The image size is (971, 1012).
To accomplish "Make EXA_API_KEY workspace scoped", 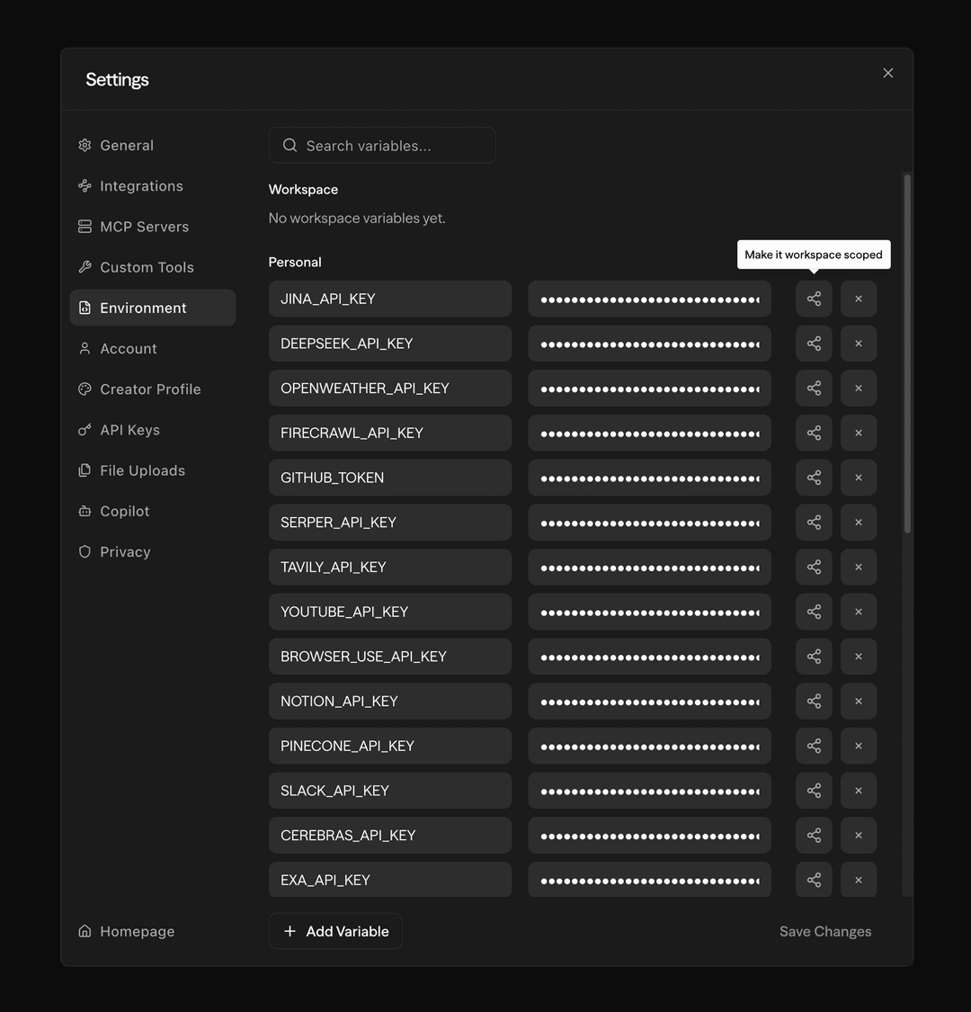I will (x=814, y=880).
